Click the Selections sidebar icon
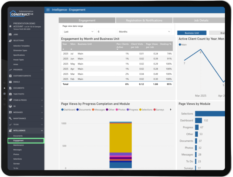Screen dimensions: 233x177 coord(10,40)
